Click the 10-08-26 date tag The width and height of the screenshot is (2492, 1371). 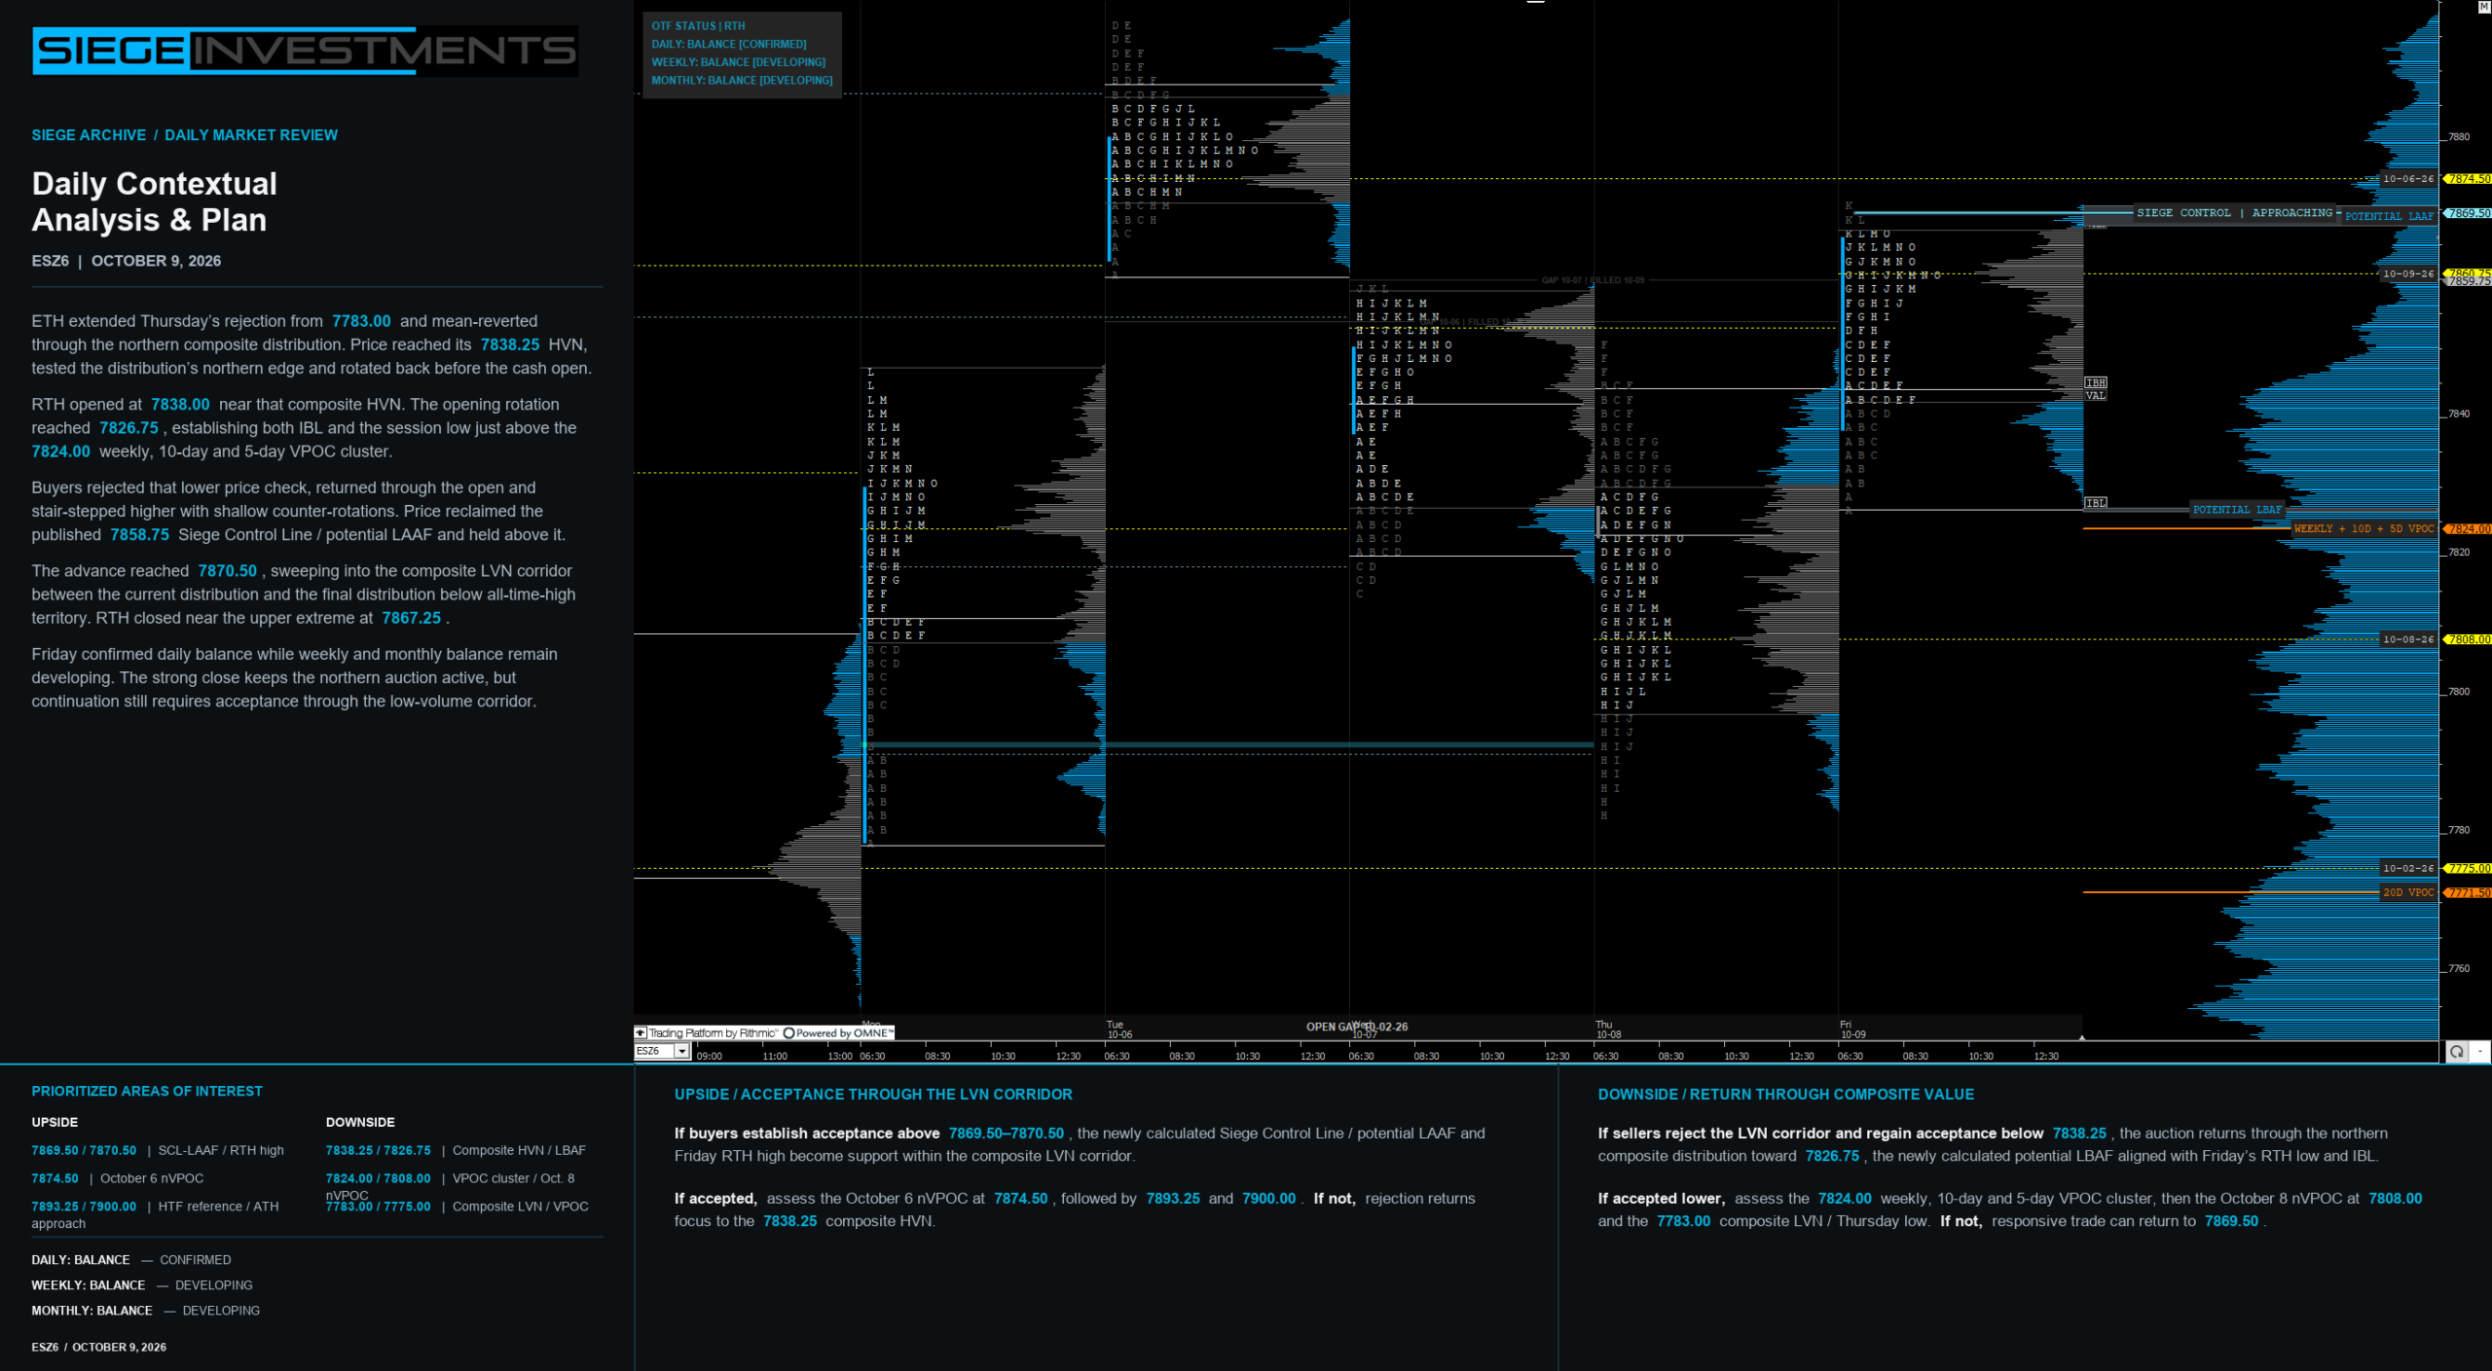click(2408, 640)
